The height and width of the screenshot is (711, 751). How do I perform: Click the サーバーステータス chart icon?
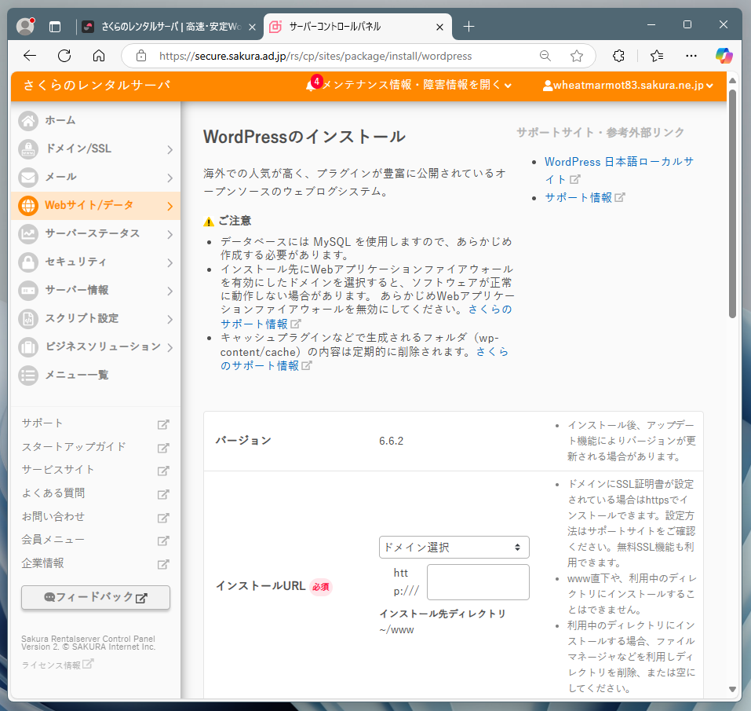[28, 234]
